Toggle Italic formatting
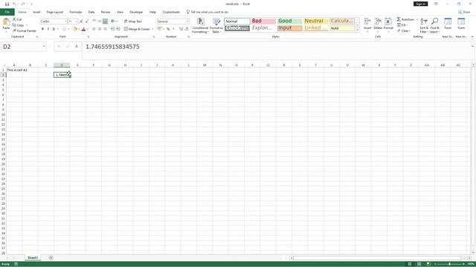The image size is (476, 267). pyautogui.click(x=48, y=29)
